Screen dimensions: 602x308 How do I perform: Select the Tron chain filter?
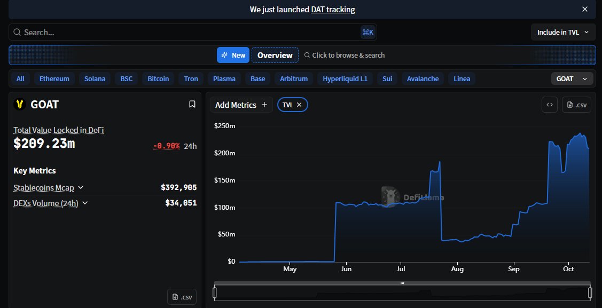pyautogui.click(x=191, y=78)
